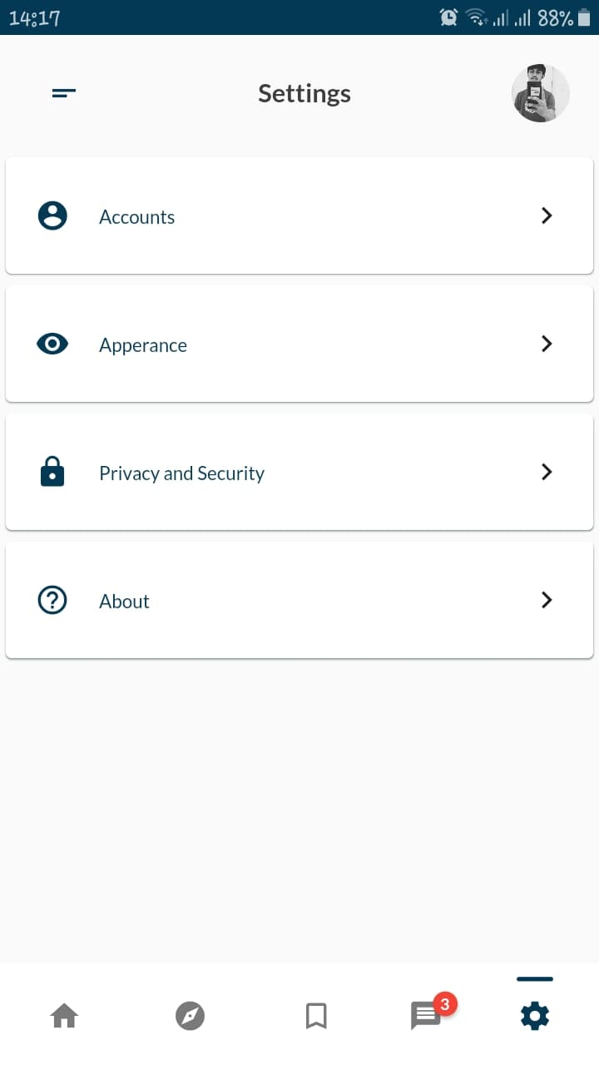Tap the alarm icon in status bar
599x1065 pixels.
[x=448, y=17]
